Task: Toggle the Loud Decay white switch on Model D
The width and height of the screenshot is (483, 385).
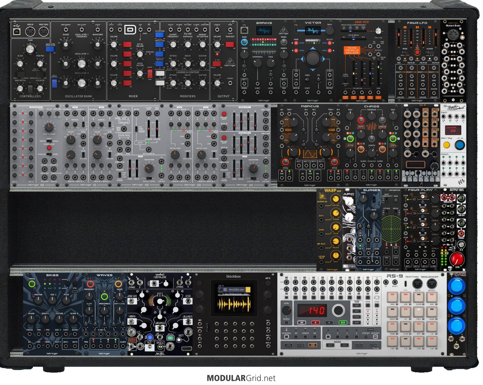Action: (160, 83)
